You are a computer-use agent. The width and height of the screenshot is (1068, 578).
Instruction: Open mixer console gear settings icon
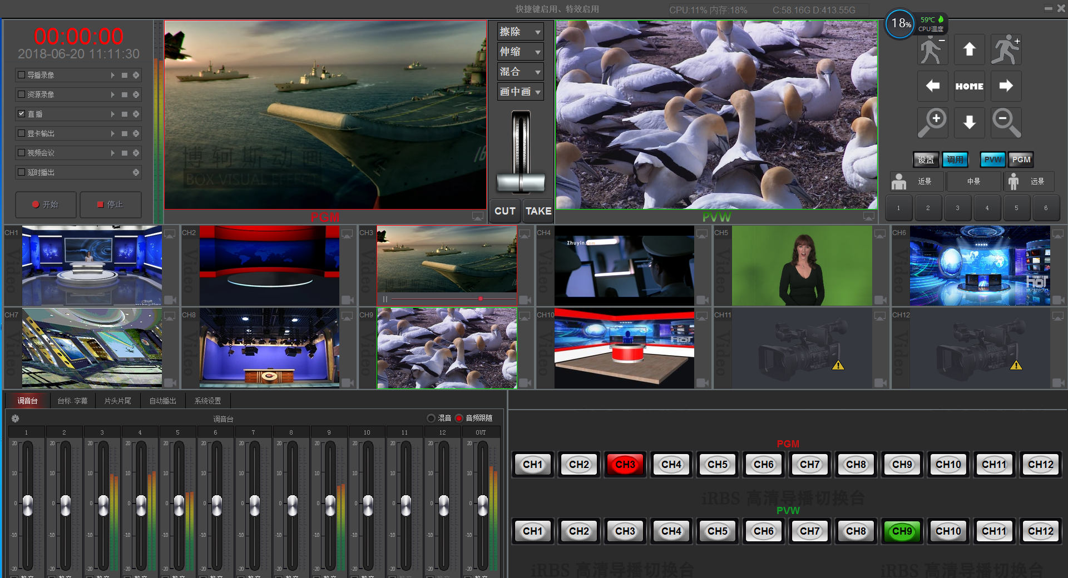pyautogui.click(x=16, y=418)
